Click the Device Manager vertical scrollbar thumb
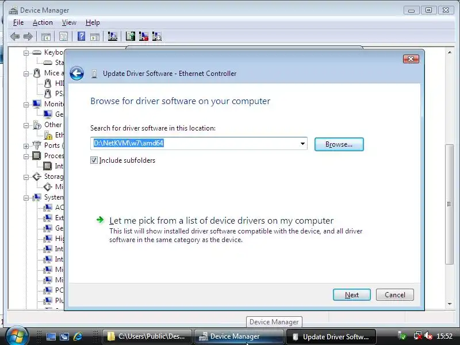The height and width of the screenshot is (345, 460). point(449,205)
